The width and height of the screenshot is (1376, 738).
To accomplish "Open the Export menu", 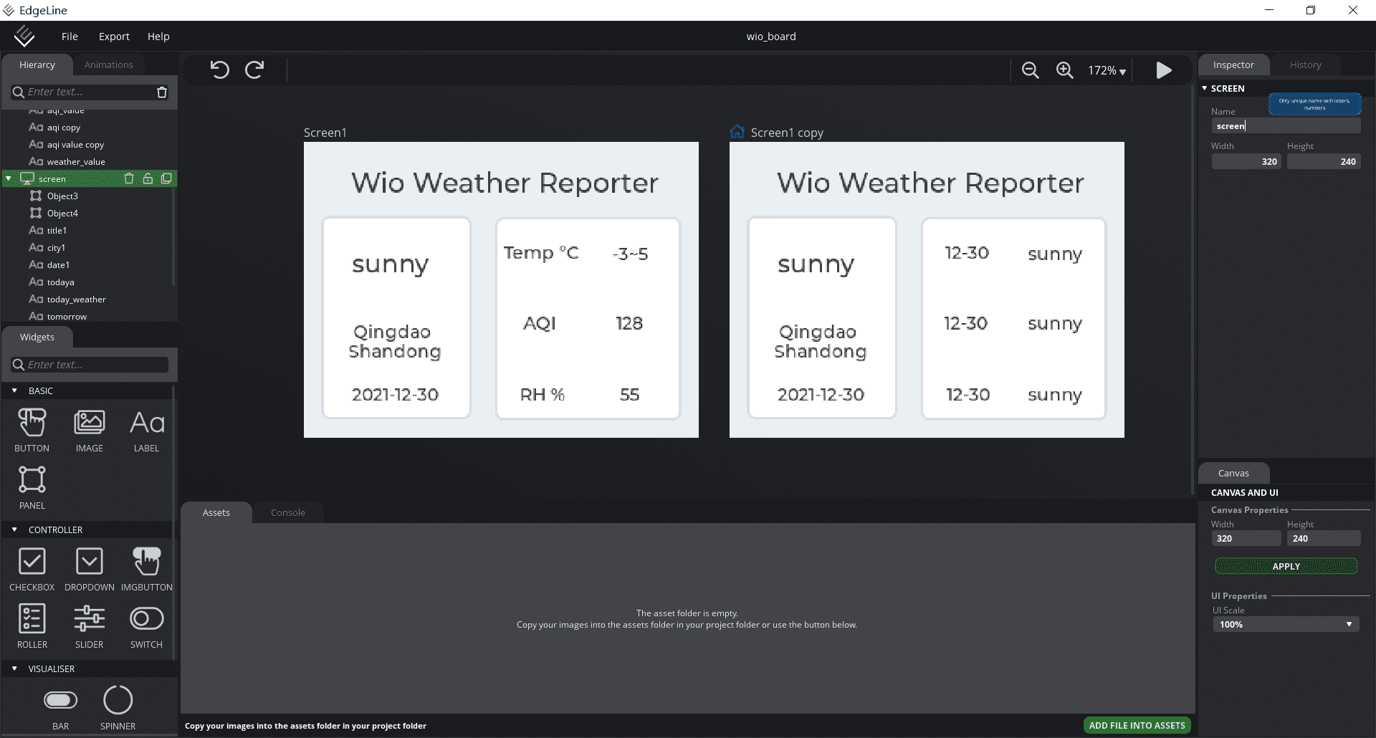I will click(114, 37).
